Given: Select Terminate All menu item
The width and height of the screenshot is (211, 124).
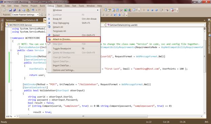Looking at the screenshot, I should (73, 31).
